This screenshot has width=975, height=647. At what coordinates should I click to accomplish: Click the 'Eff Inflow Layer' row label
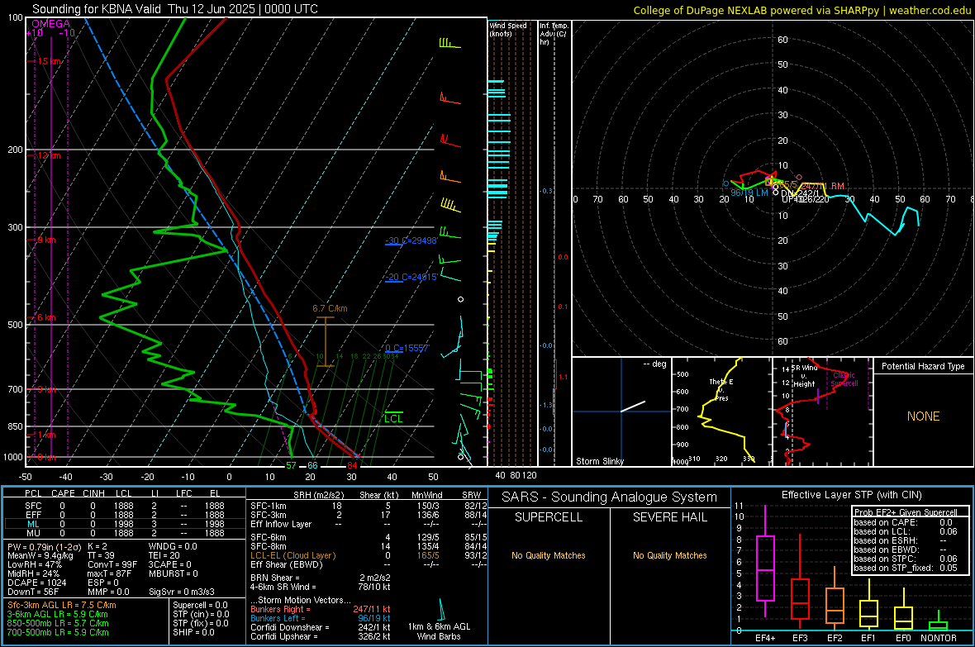coord(281,524)
